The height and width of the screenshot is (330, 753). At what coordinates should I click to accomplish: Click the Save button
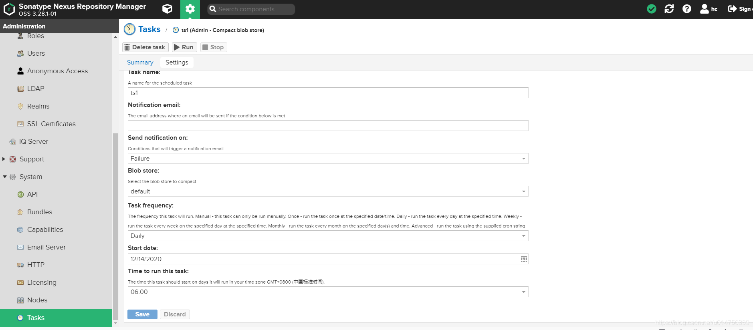click(142, 314)
